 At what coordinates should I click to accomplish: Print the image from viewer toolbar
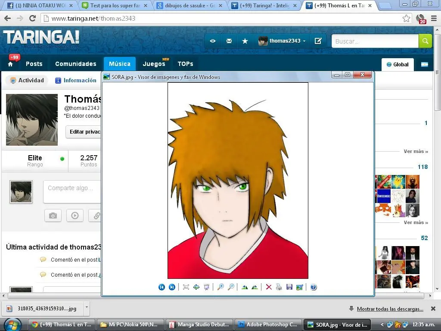click(x=279, y=287)
